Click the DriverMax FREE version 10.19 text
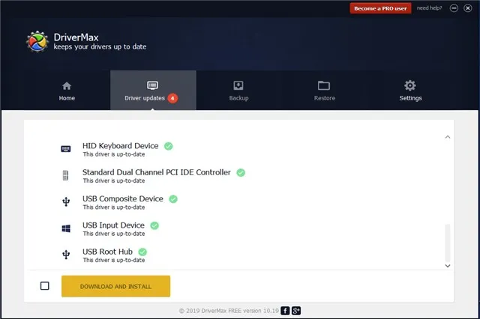 [x=240, y=311]
